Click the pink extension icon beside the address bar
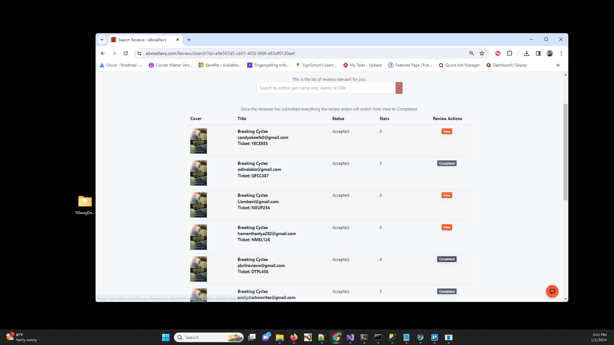614x345 pixels. point(498,53)
